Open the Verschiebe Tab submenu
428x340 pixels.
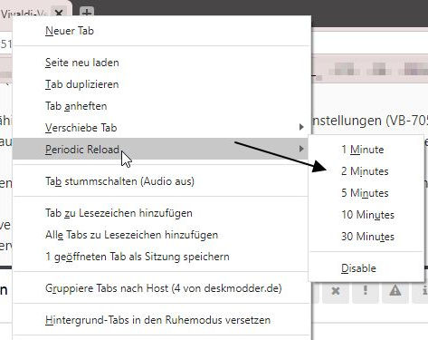point(162,128)
